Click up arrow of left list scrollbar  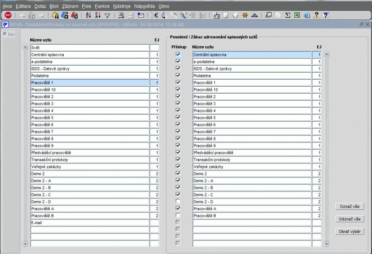26,48
